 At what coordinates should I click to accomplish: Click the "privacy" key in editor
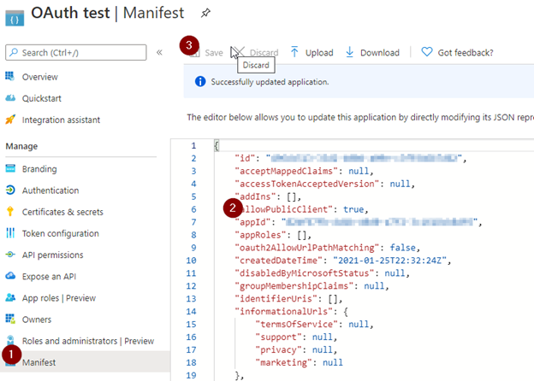pos(279,349)
